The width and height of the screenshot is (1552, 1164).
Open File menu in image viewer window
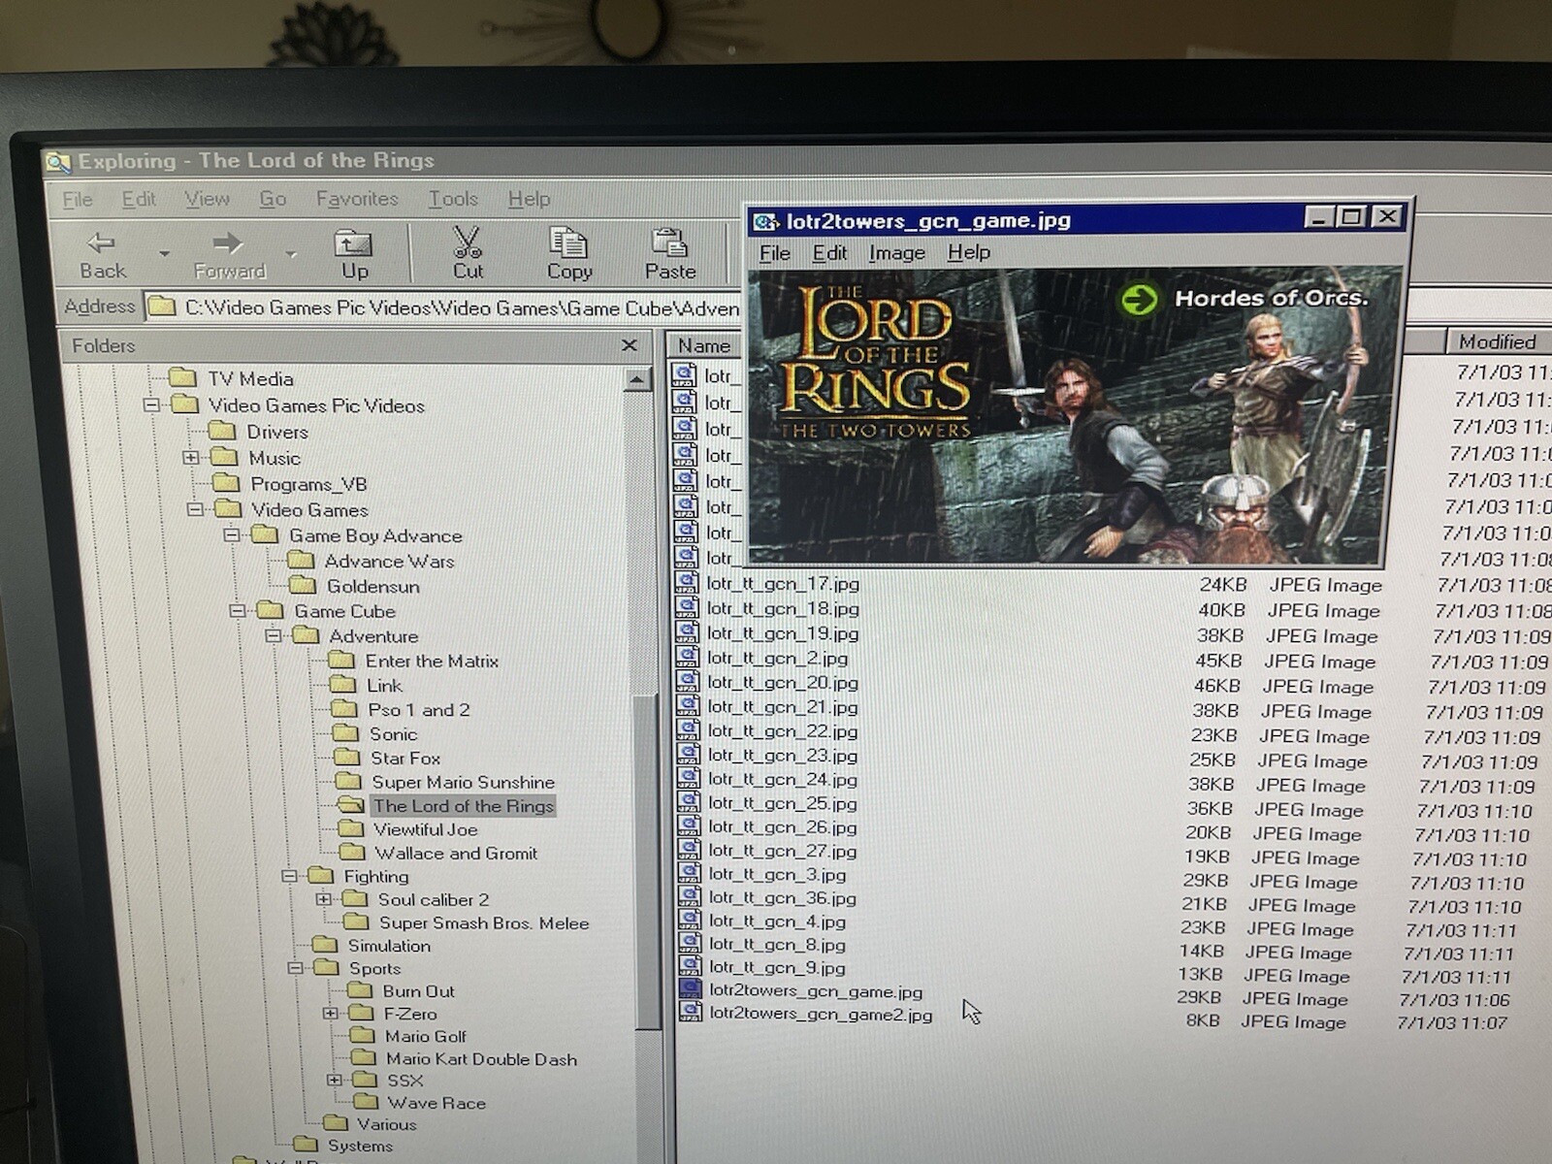click(x=774, y=253)
